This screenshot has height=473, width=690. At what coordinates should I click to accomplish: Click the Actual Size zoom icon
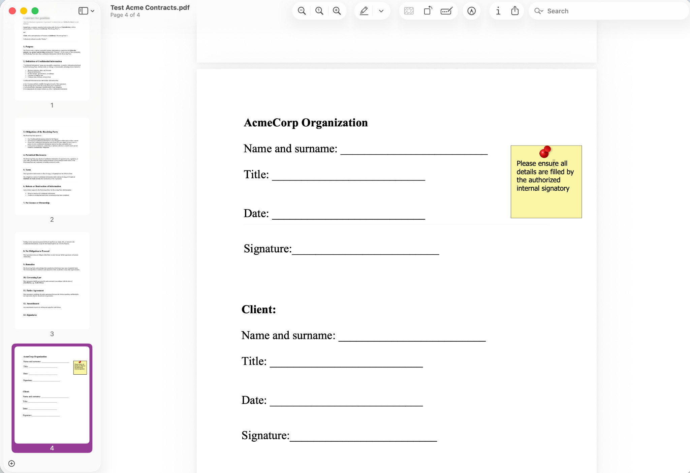(x=319, y=11)
